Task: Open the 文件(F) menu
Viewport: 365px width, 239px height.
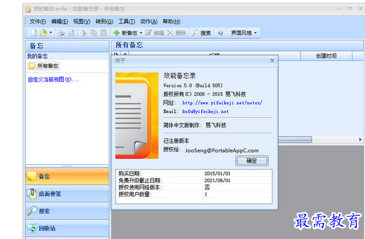Action: [37, 21]
